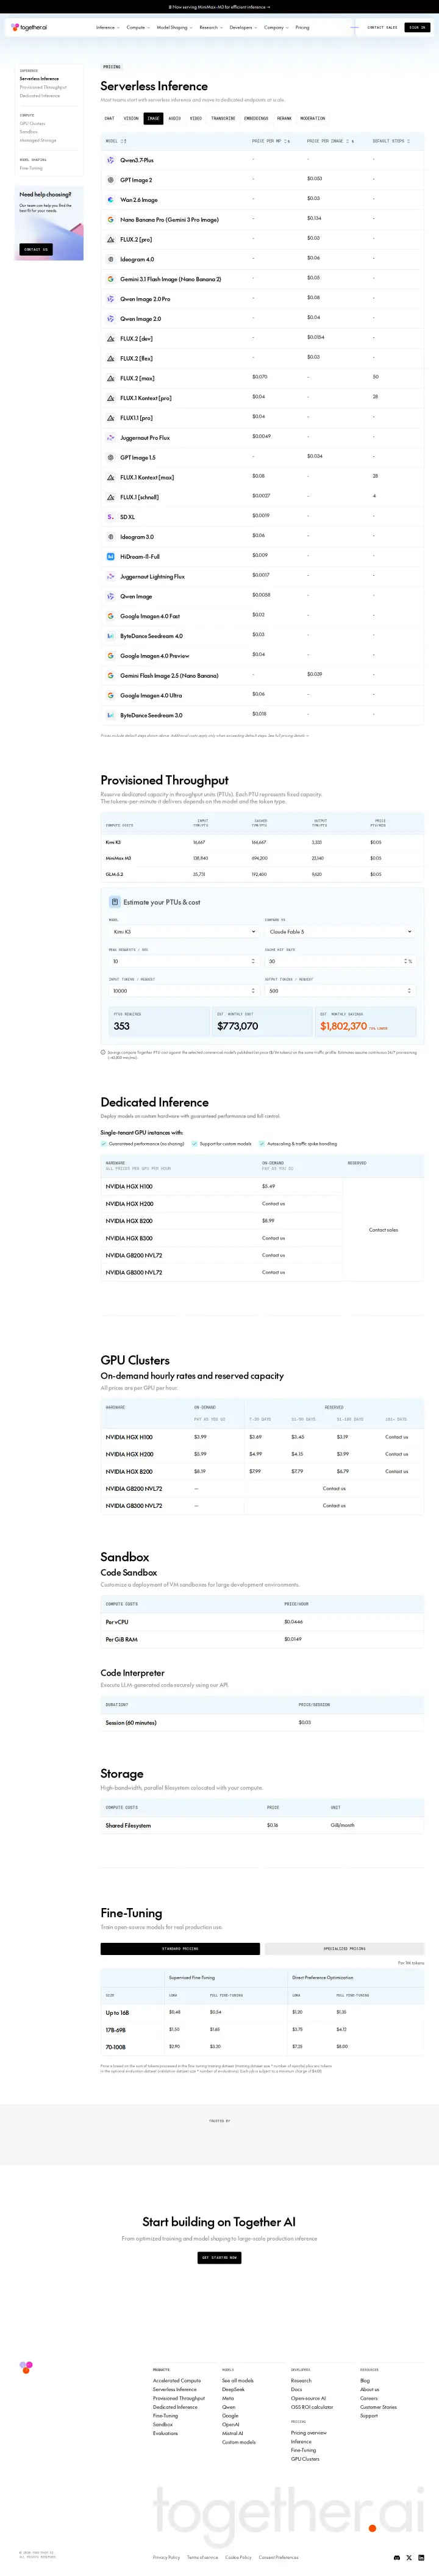The image size is (439, 2576).
Task: Click the GPT Image 2 model icon
Action: (111, 180)
